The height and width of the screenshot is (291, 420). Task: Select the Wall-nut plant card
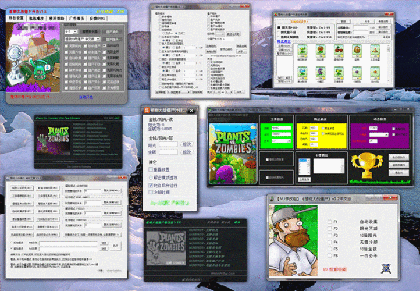point(357,51)
